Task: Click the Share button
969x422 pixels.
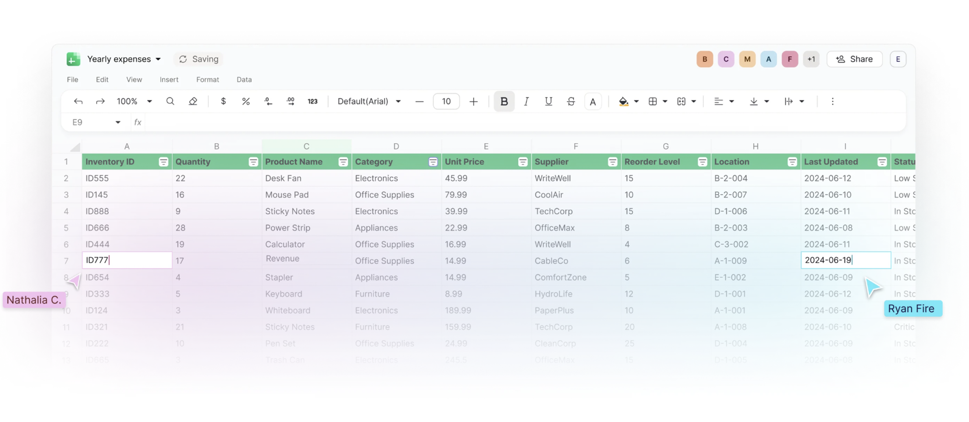Action: point(854,59)
